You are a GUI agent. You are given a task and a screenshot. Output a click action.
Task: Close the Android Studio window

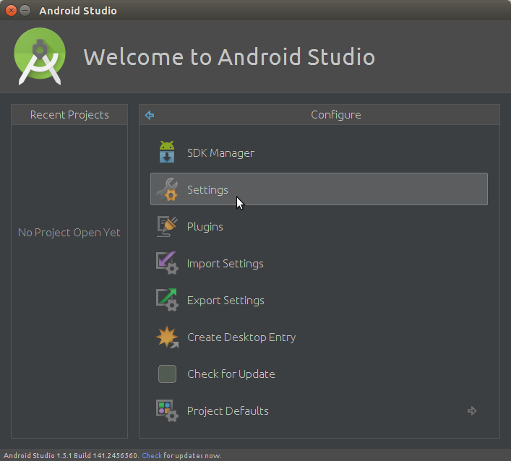[x=11, y=10]
